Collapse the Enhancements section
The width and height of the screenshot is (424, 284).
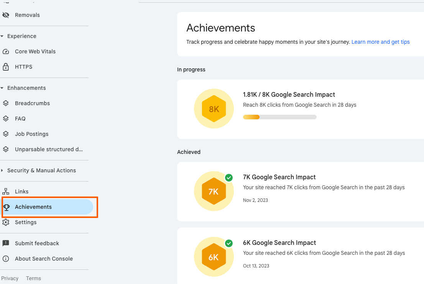click(x=2, y=88)
